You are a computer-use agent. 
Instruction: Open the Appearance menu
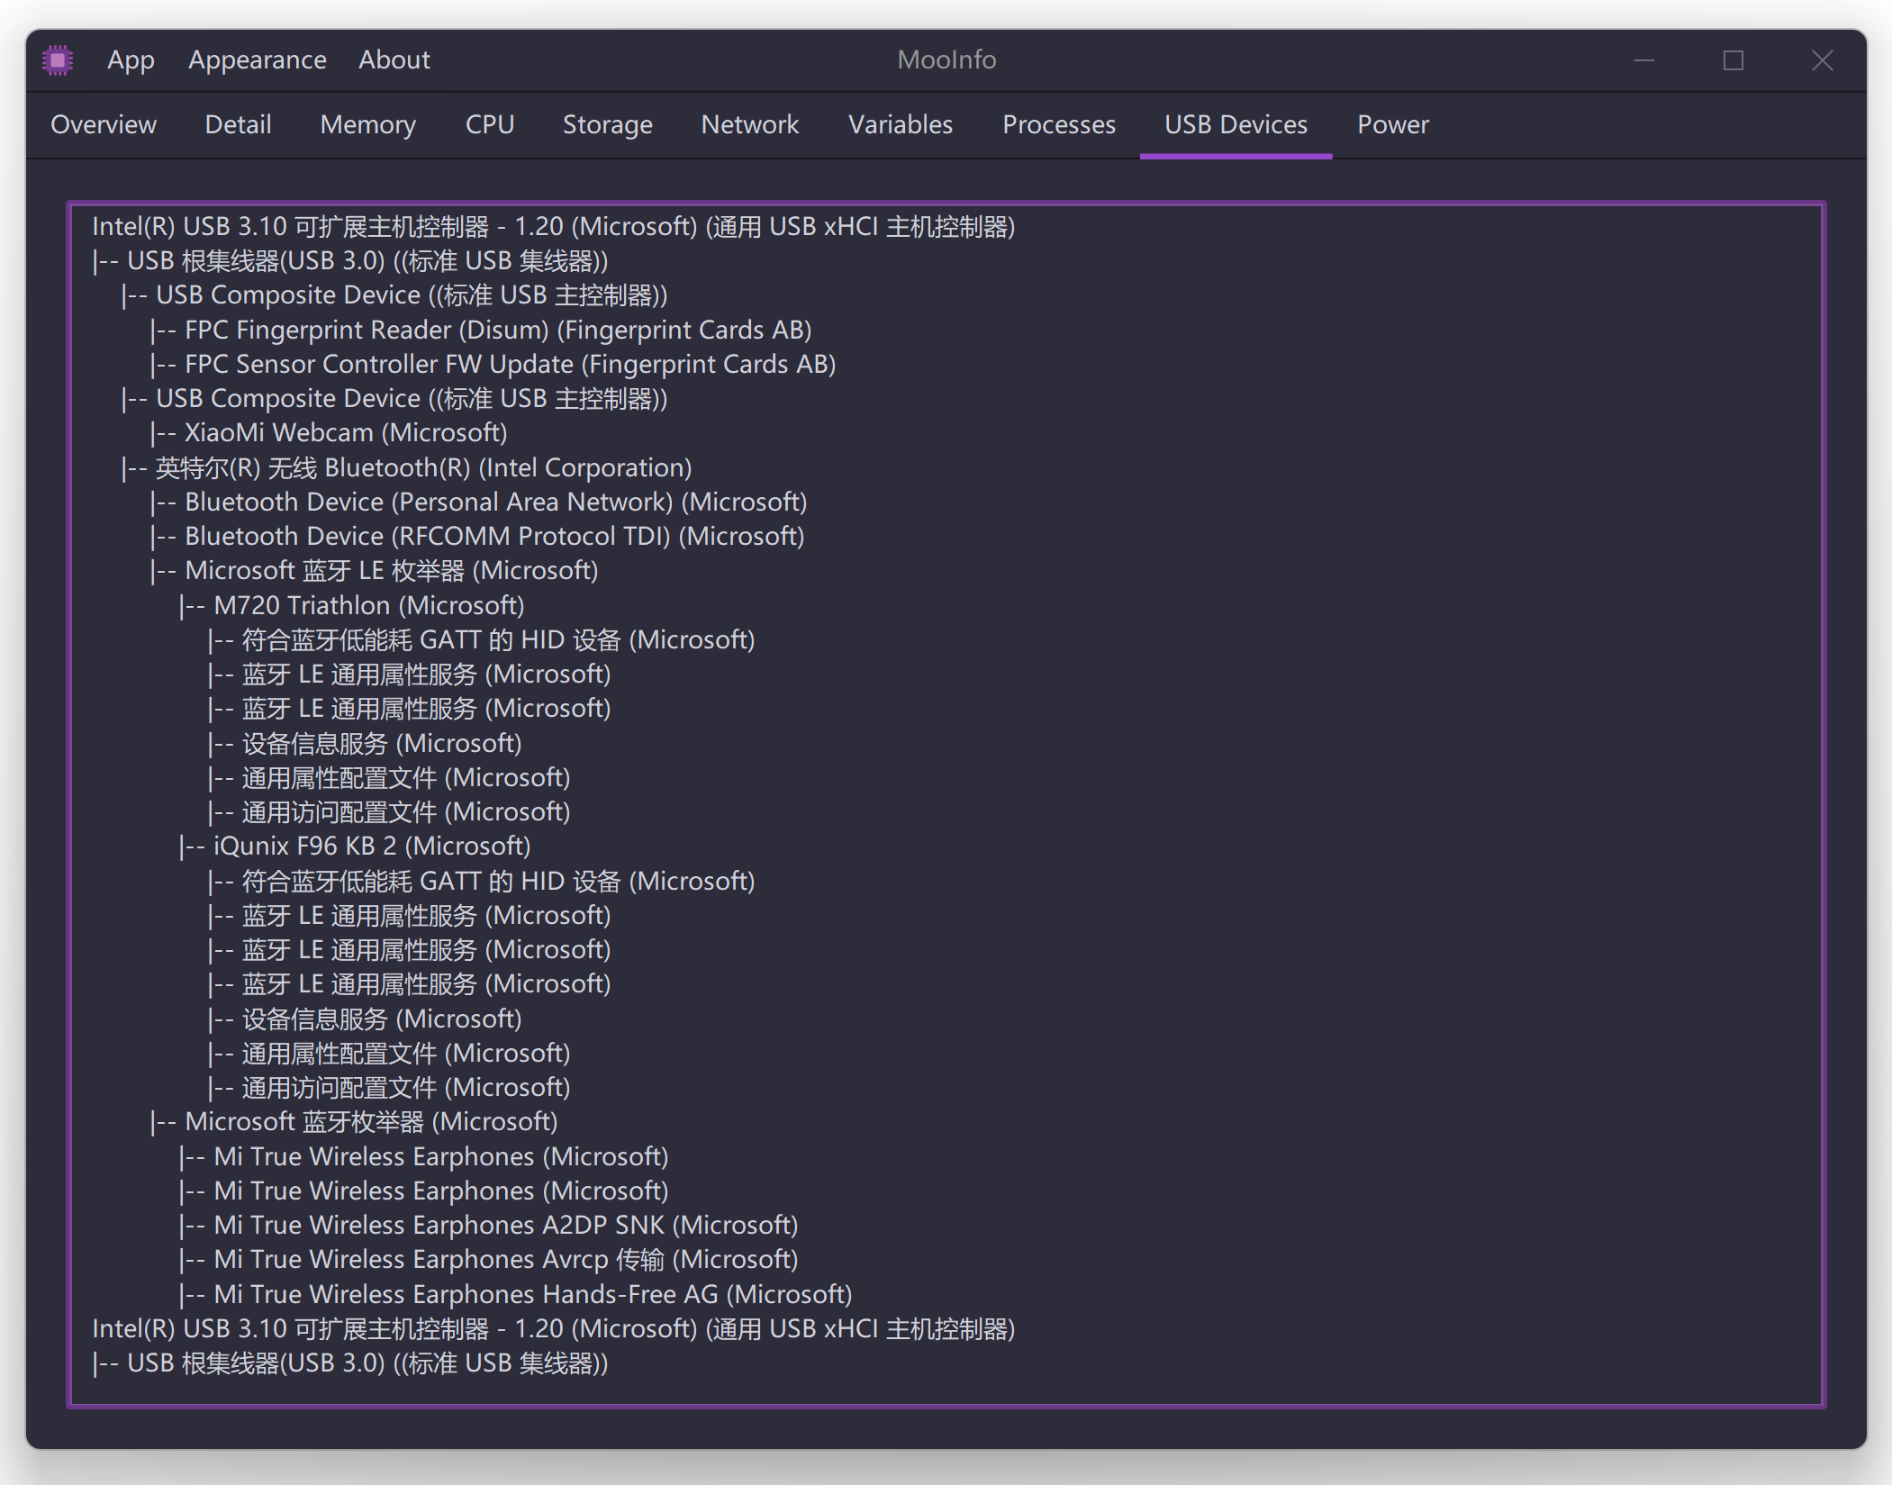point(257,60)
